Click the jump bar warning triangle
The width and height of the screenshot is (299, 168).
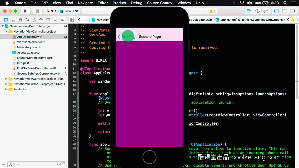293,20
